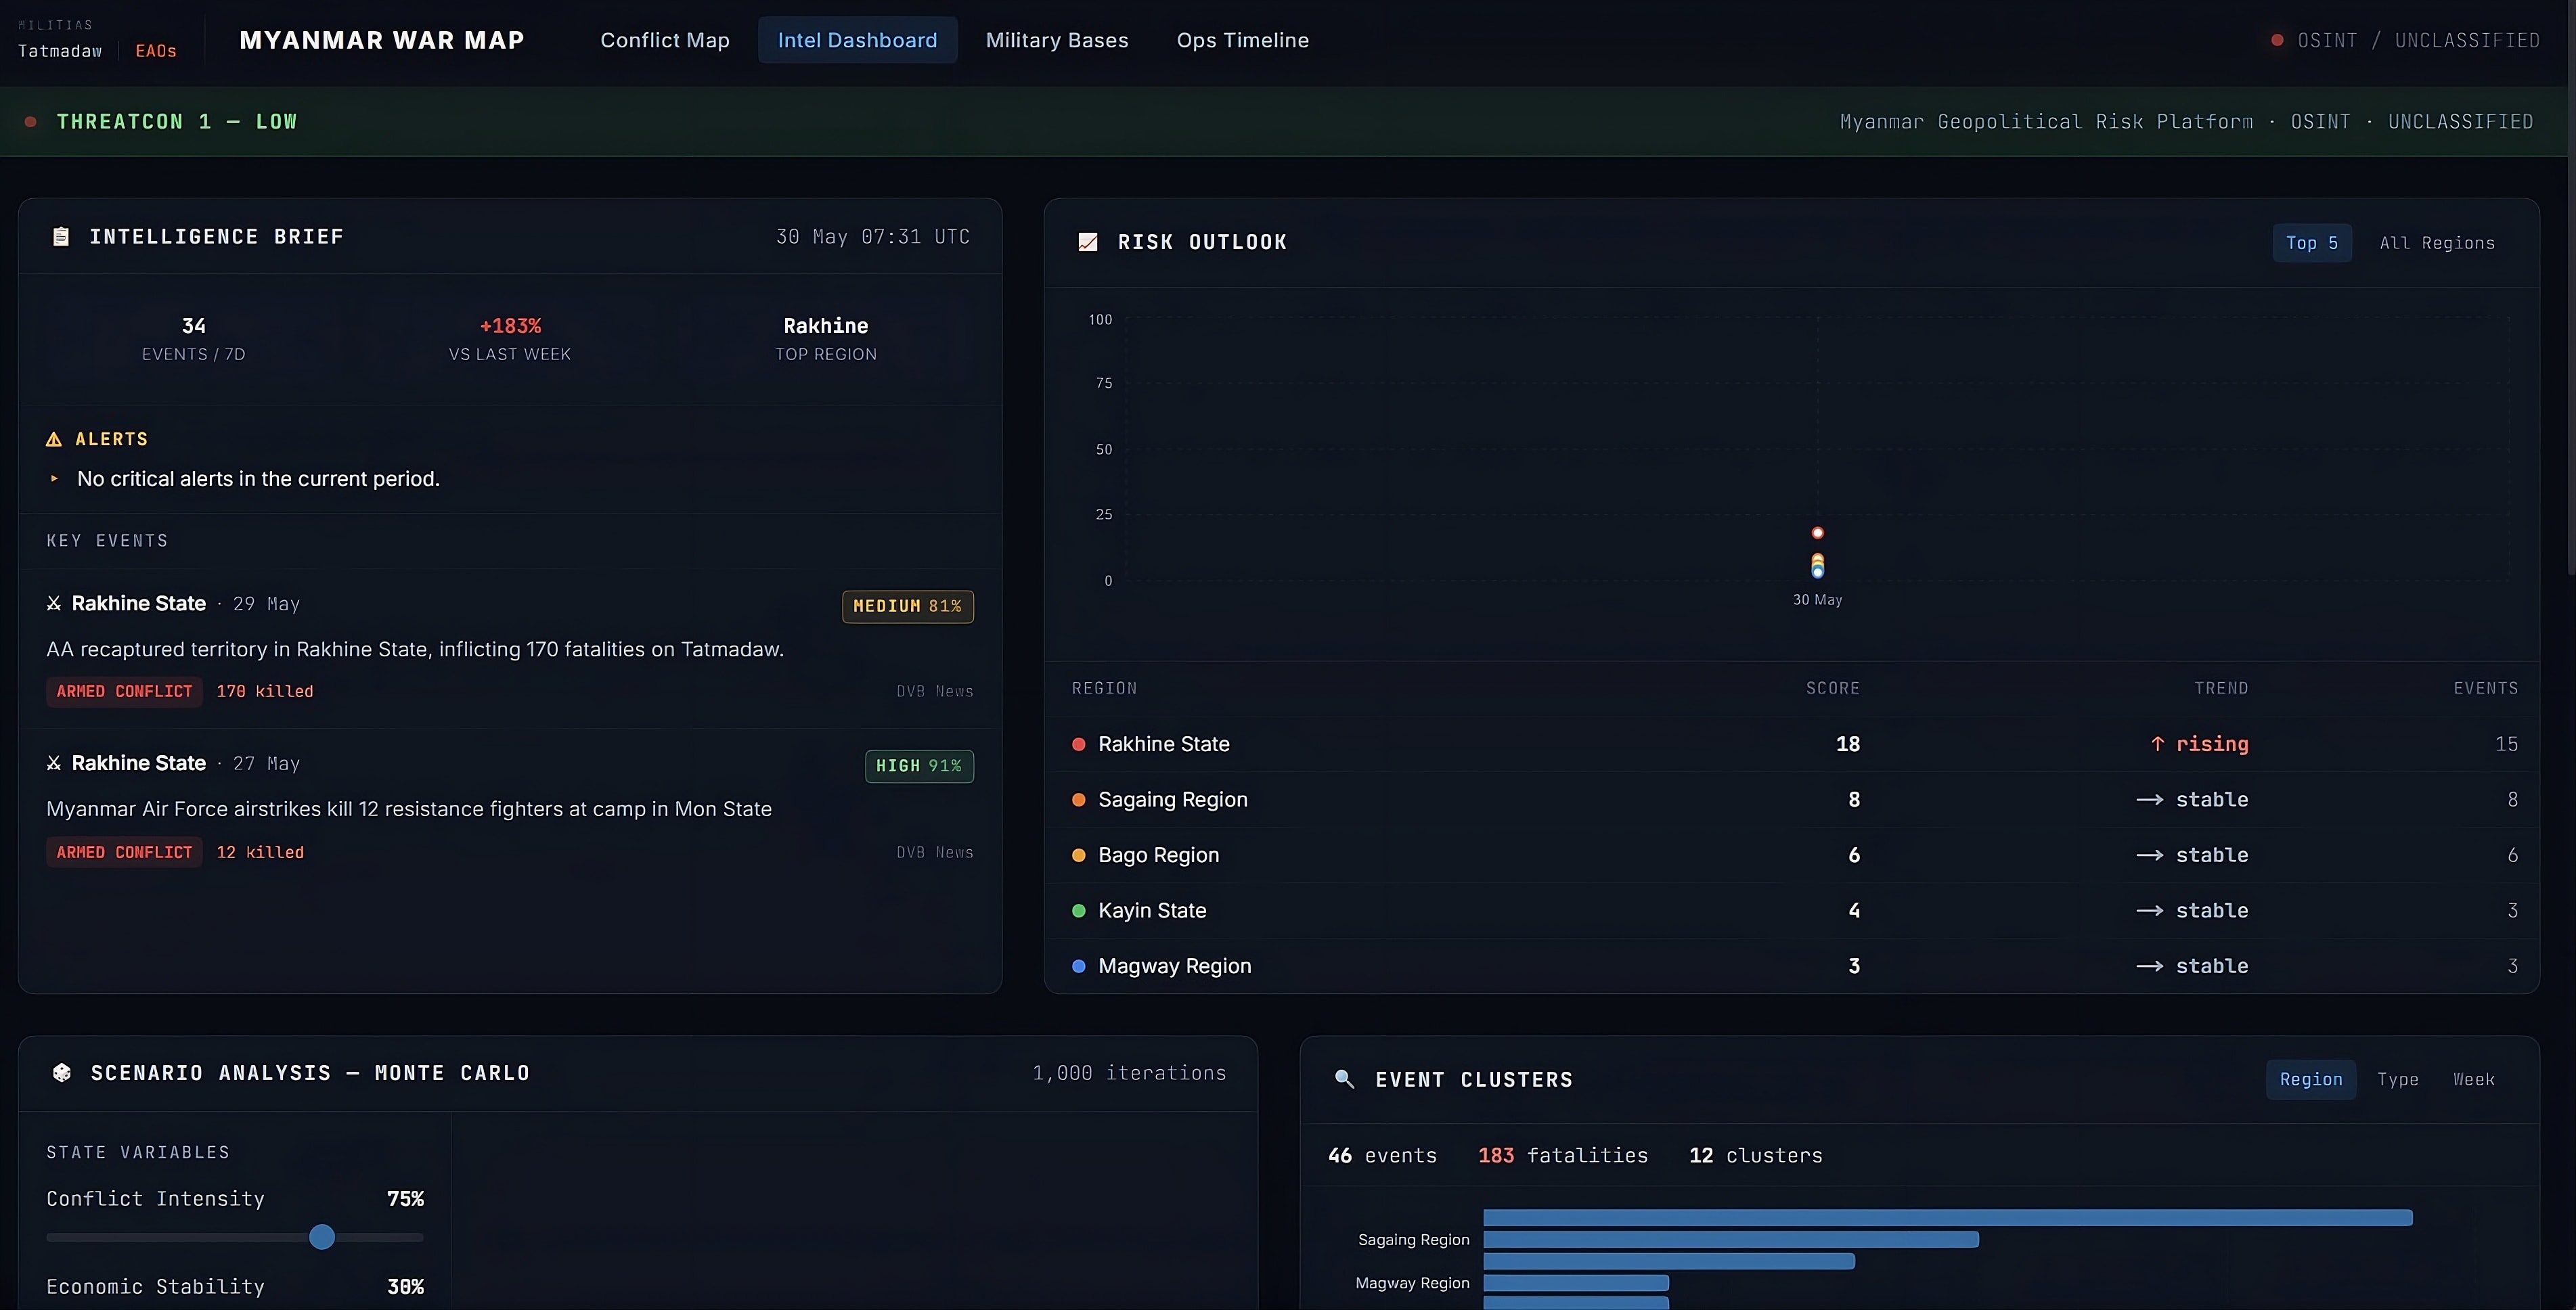This screenshot has width=2576, height=1310.
Task: Click the Scenario Analysis dice icon
Action: [x=62, y=1073]
